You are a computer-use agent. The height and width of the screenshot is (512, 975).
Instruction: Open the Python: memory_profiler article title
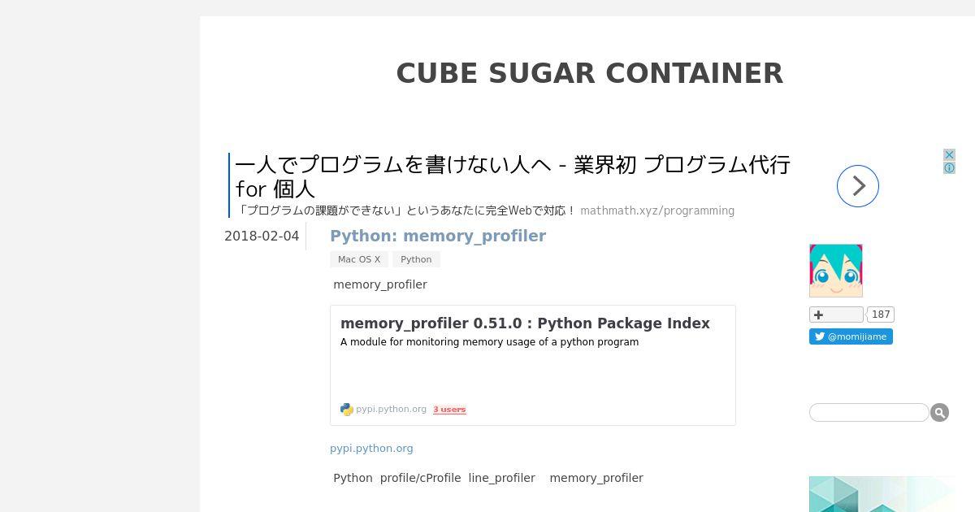tap(438, 236)
